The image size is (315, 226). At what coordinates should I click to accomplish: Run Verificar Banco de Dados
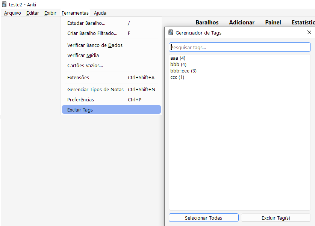95,45
